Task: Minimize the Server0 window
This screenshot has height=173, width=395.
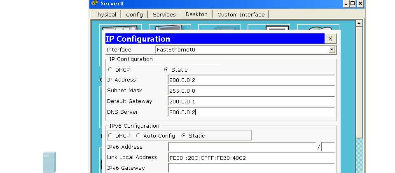Action: (346, 4)
